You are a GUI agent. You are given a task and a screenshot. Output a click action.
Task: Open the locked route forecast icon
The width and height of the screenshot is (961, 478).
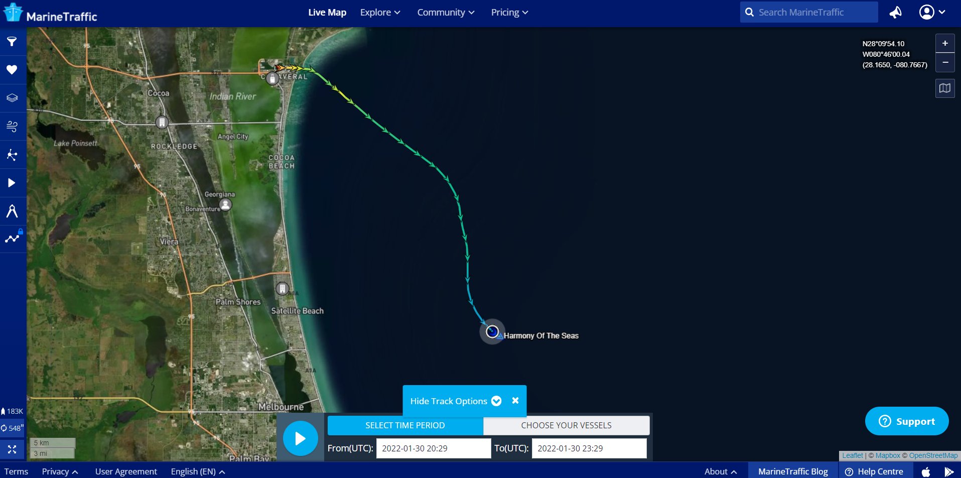(x=12, y=238)
